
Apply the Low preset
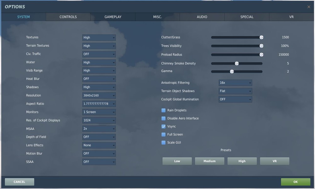[x=177, y=161]
